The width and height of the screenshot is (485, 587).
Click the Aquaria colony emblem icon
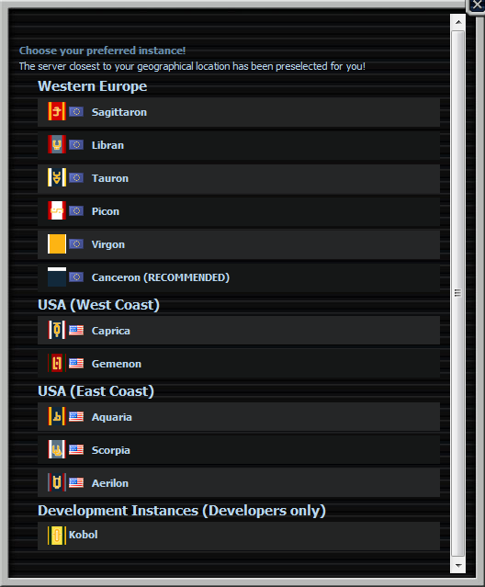click(x=57, y=416)
